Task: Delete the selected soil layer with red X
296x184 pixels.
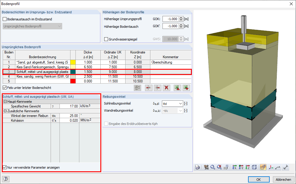Action: point(166,88)
